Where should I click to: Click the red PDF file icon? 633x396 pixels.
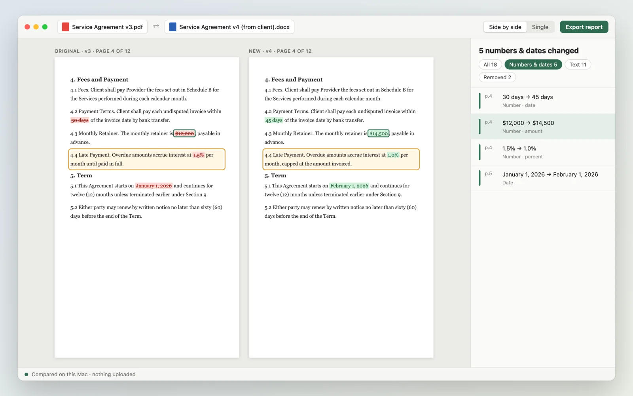(65, 27)
